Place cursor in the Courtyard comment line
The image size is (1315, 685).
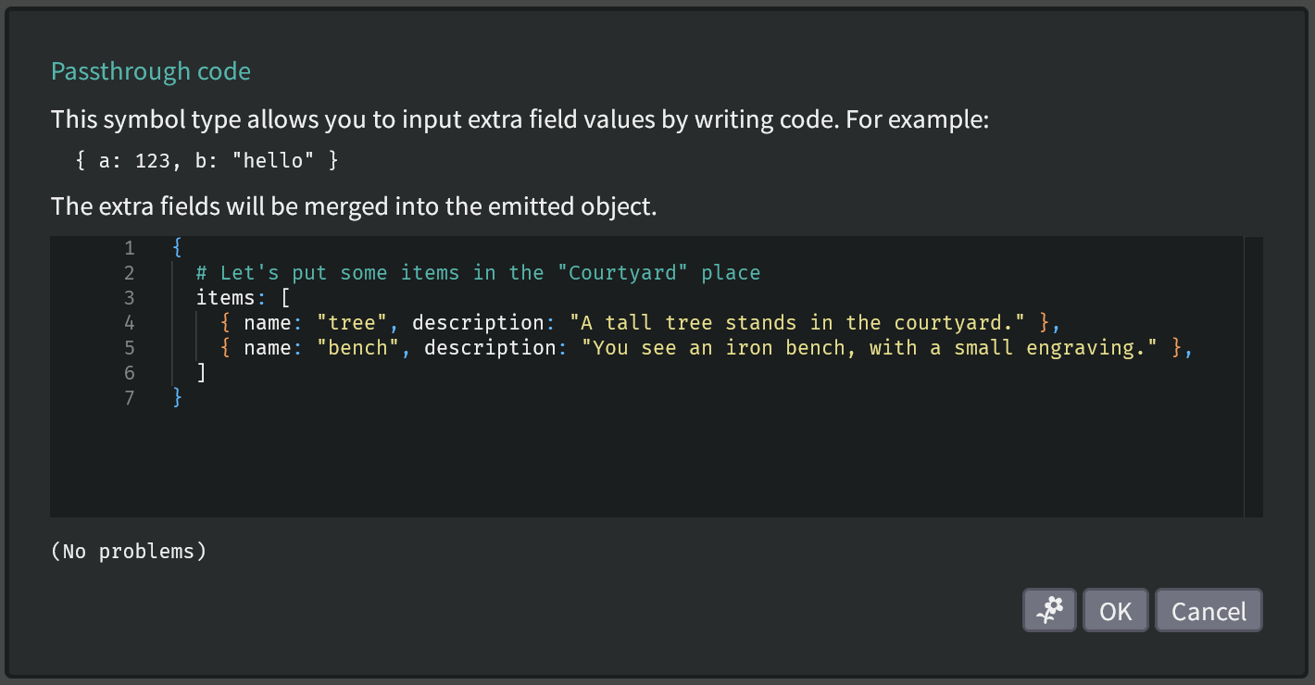click(477, 273)
